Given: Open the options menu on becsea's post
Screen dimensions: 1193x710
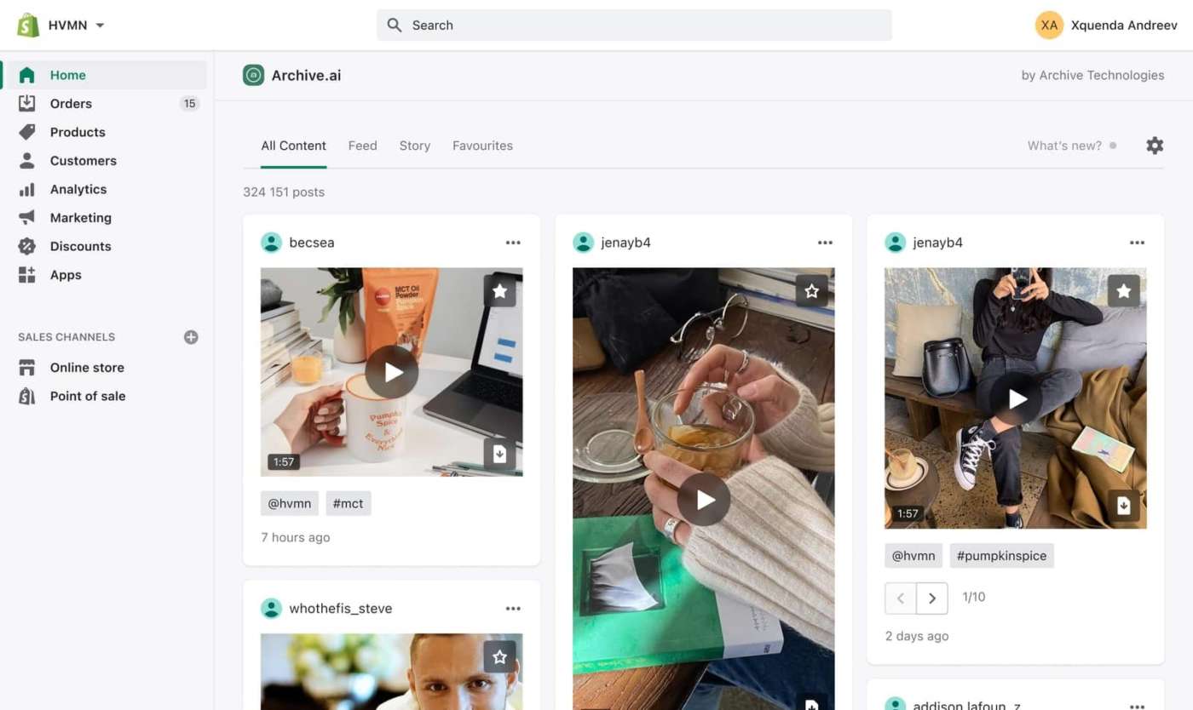Looking at the screenshot, I should pos(513,242).
